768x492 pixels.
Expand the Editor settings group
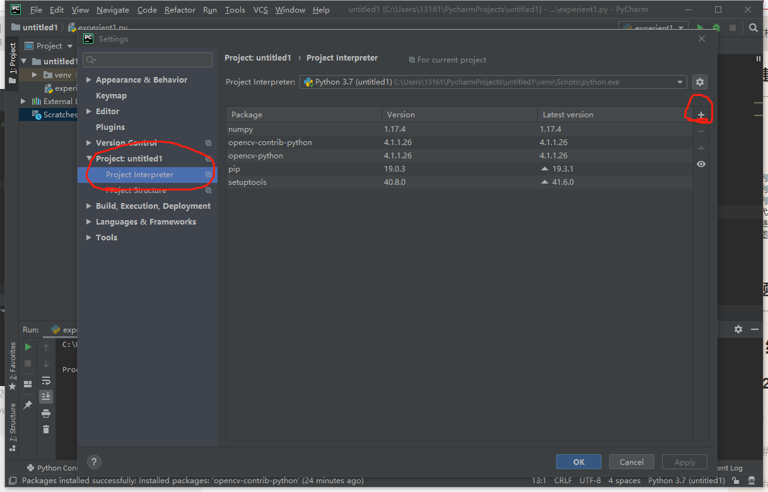[89, 112]
